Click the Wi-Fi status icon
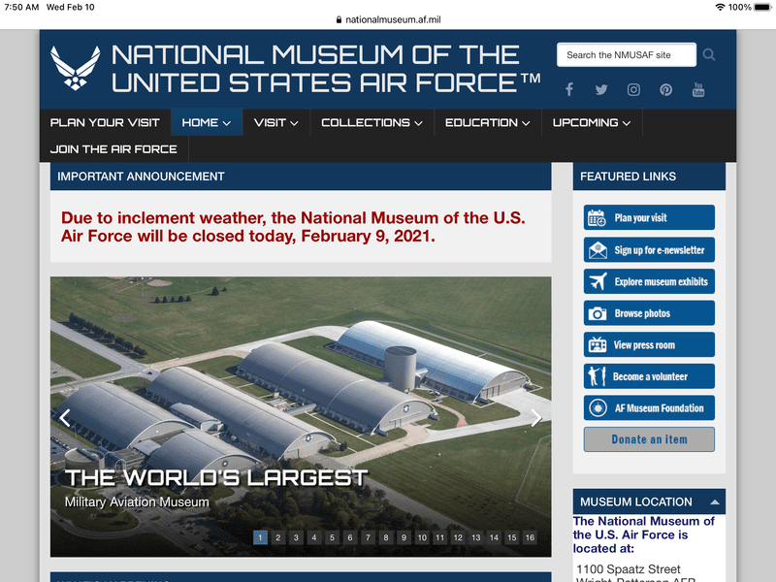The image size is (776, 582). tap(720, 7)
